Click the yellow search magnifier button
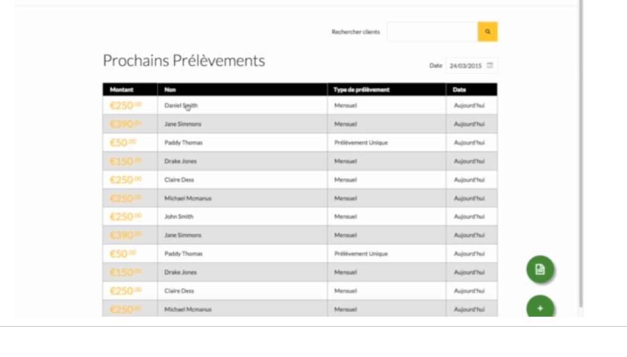This screenshot has width=627, height=357. click(x=487, y=31)
